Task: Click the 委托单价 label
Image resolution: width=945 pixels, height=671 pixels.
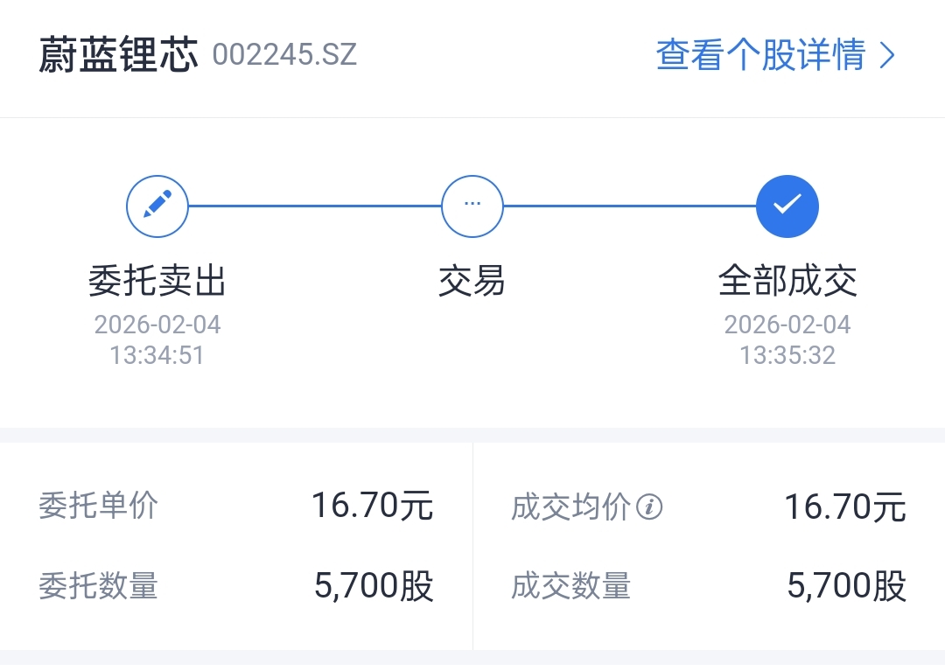Action: (x=99, y=507)
